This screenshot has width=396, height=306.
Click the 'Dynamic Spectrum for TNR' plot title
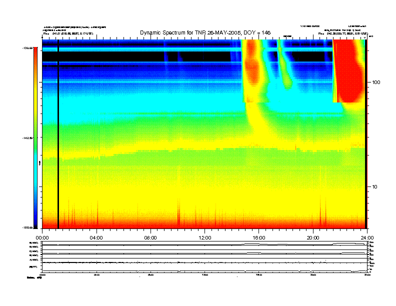[x=205, y=32]
